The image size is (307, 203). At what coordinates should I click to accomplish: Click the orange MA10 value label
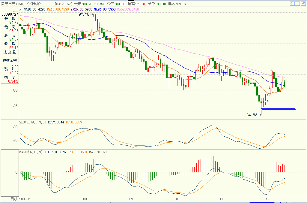[58, 10]
